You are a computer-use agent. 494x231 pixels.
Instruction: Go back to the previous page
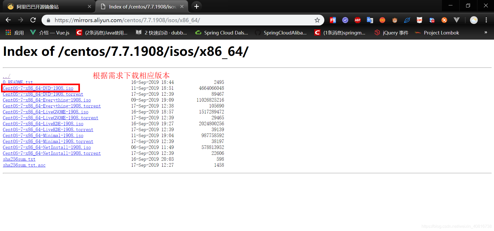point(8,20)
